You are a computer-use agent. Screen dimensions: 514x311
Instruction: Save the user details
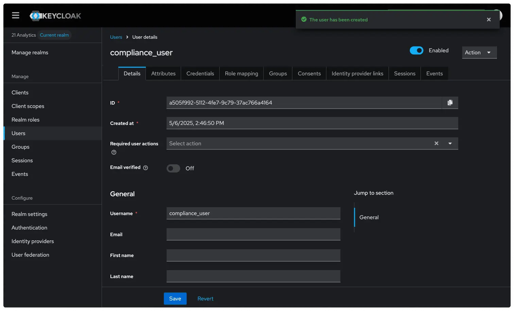175,298
